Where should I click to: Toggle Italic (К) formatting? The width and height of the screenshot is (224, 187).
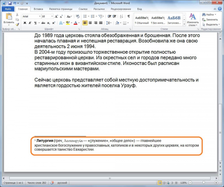click(x=30, y=23)
